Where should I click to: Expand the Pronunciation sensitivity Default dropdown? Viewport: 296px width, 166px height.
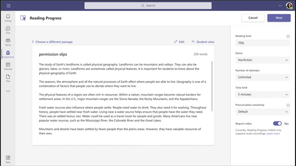(x=263, y=112)
